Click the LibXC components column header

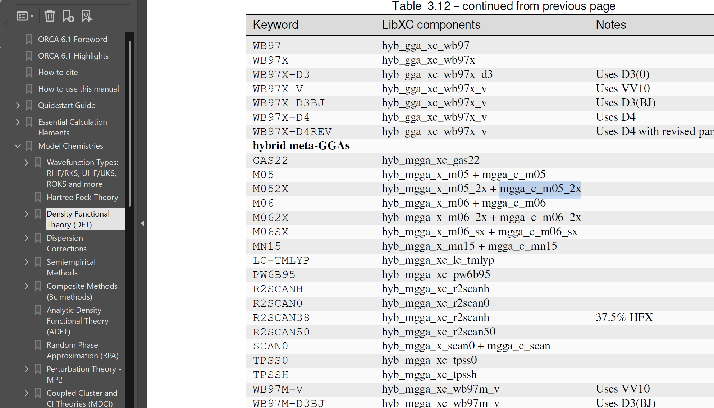tap(431, 24)
